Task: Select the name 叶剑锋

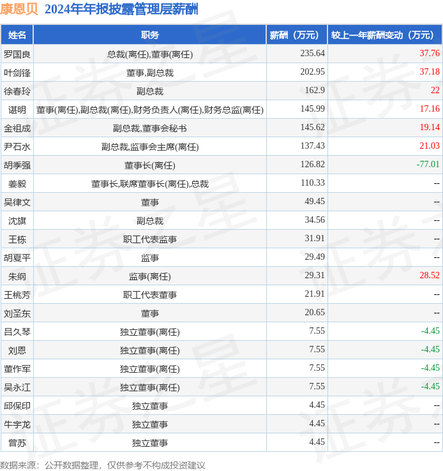Action: point(17,73)
